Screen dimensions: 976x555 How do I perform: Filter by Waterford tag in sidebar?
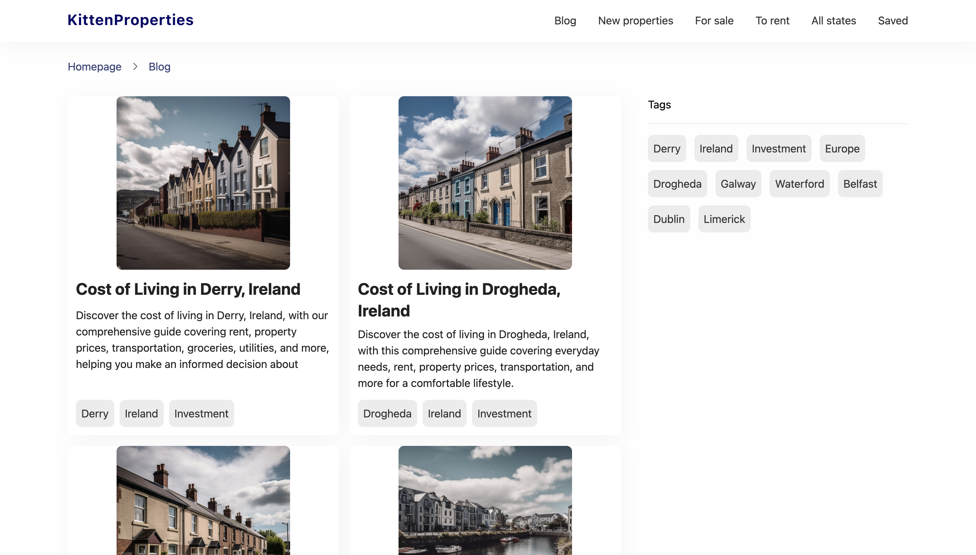(799, 184)
